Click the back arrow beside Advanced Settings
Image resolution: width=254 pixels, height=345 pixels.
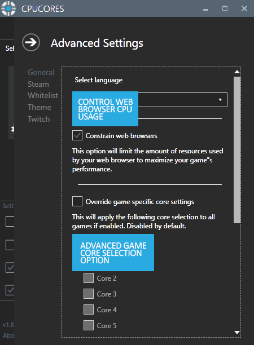point(31,42)
